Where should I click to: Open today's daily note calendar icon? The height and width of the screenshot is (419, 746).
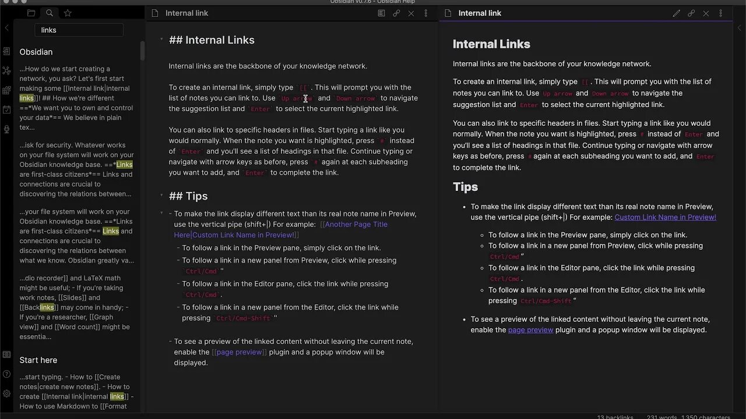(x=6, y=109)
